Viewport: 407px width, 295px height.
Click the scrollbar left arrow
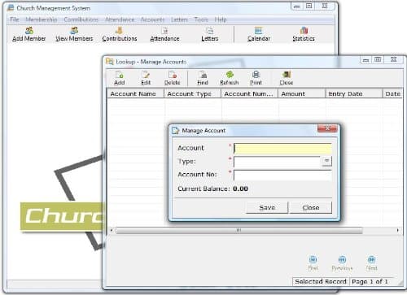[x=112, y=231]
